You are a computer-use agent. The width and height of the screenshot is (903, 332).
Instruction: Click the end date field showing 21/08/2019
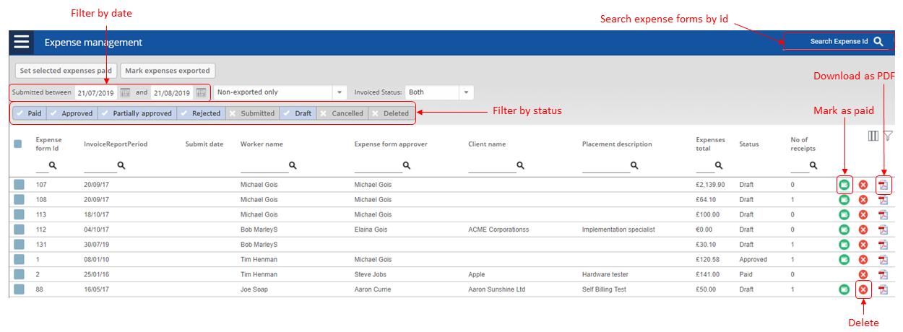[172, 92]
